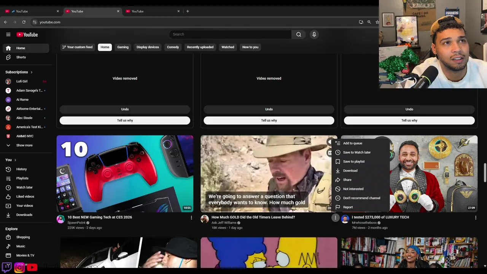The height and width of the screenshot is (274, 487).
Task: Click Ask Jeff Williams channel avatar
Action: (205, 219)
